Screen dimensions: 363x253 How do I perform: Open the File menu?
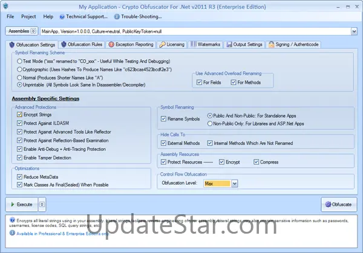pyautogui.click(x=10, y=17)
